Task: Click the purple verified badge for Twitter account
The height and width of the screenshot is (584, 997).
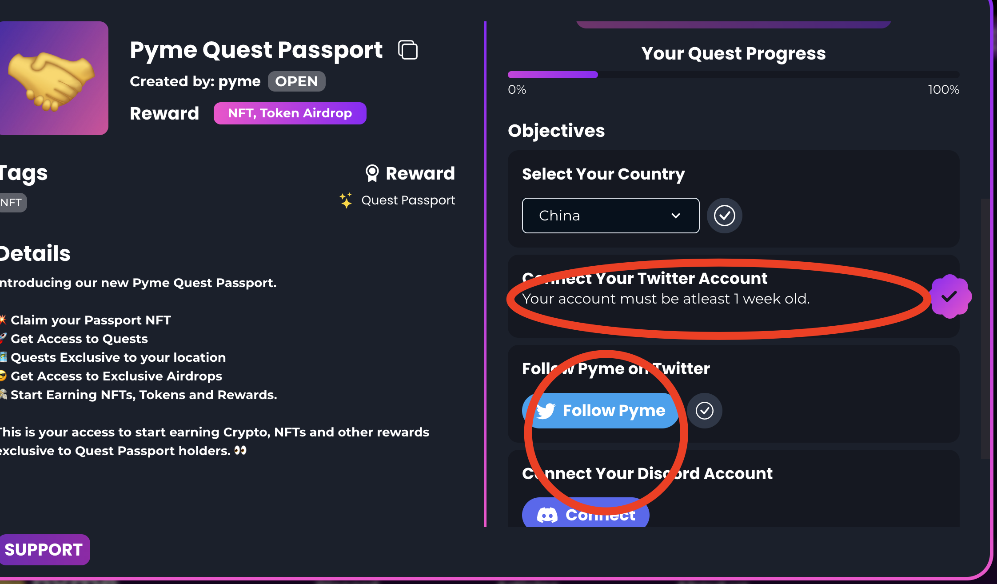Action: tap(950, 296)
